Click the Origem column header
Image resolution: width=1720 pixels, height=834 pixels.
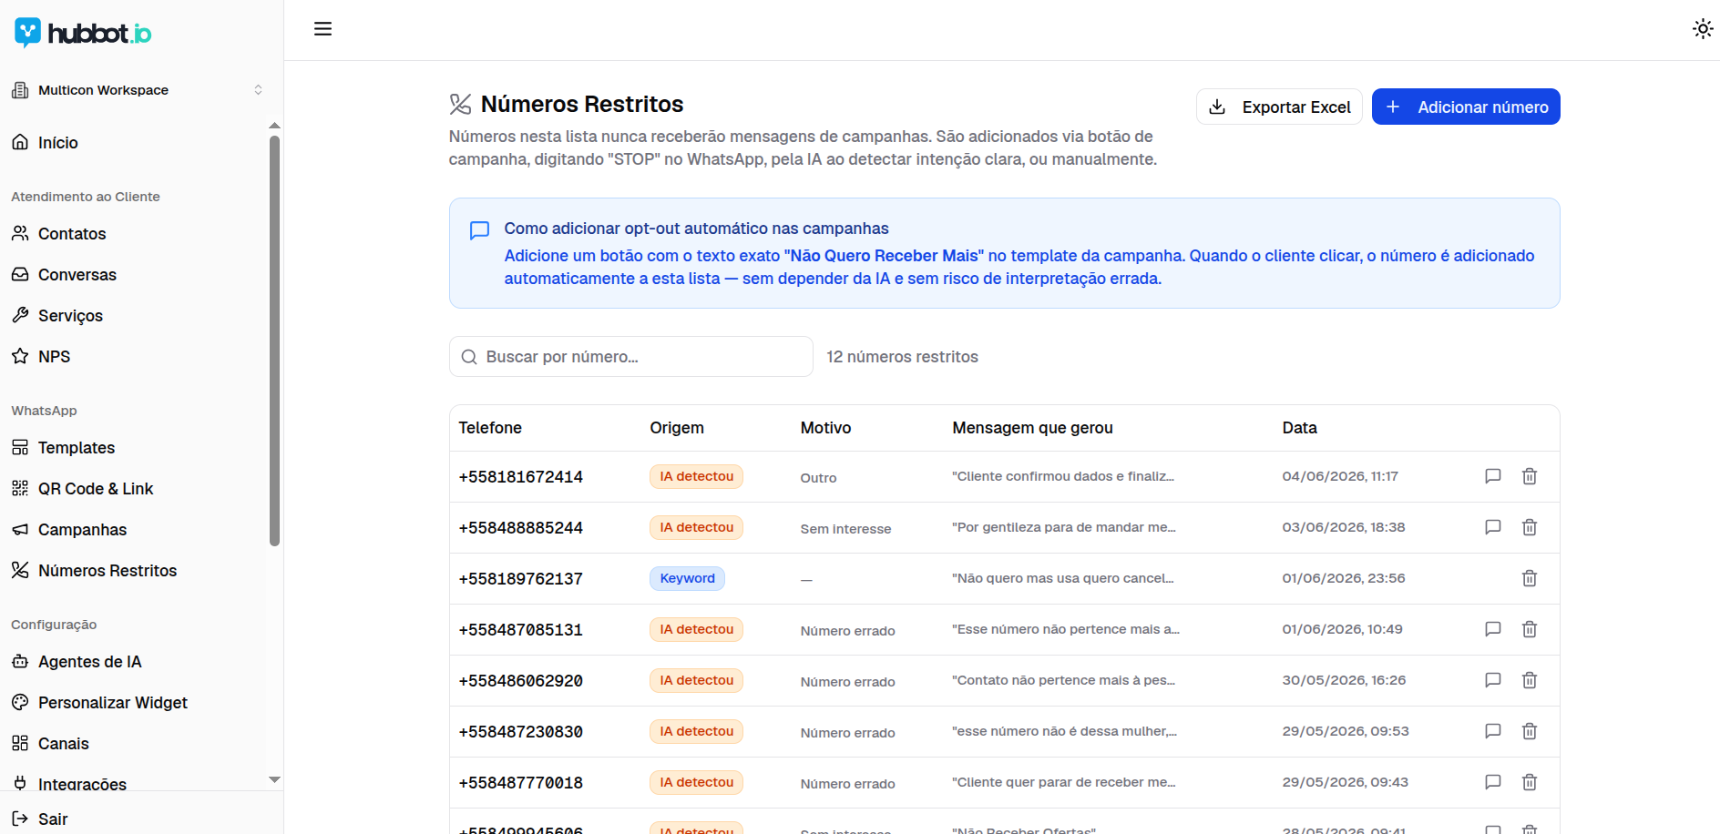(x=677, y=428)
